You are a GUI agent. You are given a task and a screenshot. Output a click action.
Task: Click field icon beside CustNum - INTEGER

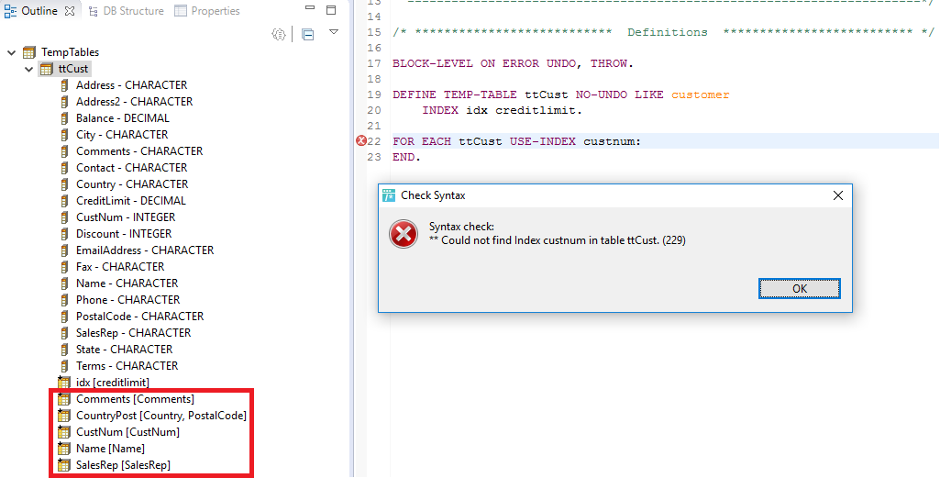[x=64, y=217]
